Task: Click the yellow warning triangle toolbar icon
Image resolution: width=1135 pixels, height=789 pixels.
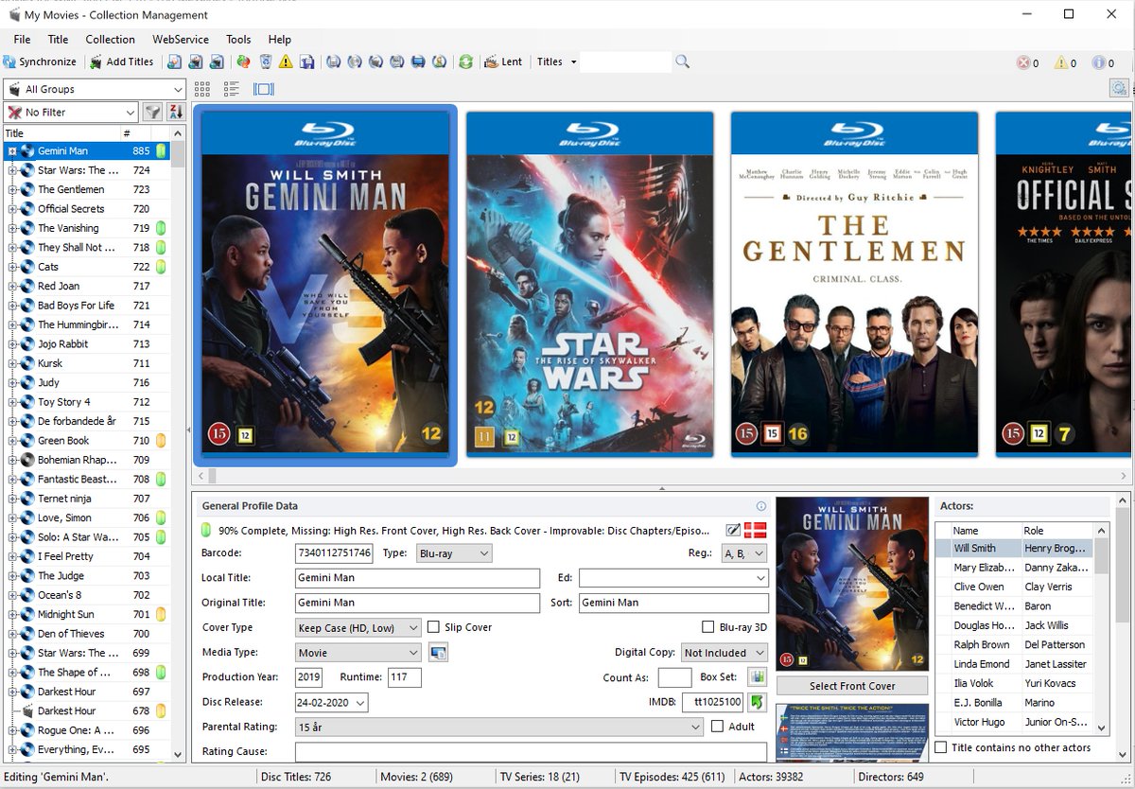Action: pyautogui.click(x=285, y=61)
